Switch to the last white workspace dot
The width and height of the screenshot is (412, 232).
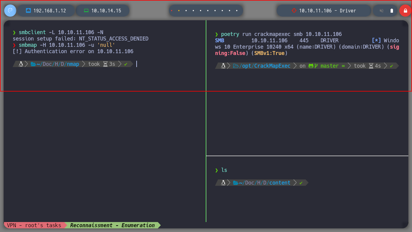[x=237, y=11]
